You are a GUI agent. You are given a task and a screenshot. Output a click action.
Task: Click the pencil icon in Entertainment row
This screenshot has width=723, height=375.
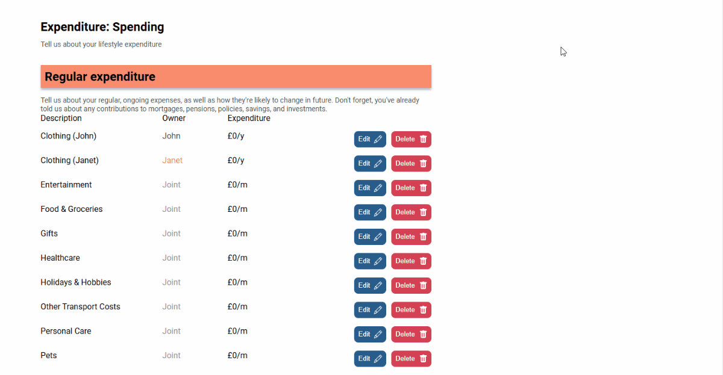pyautogui.click(x=378, y=188)
